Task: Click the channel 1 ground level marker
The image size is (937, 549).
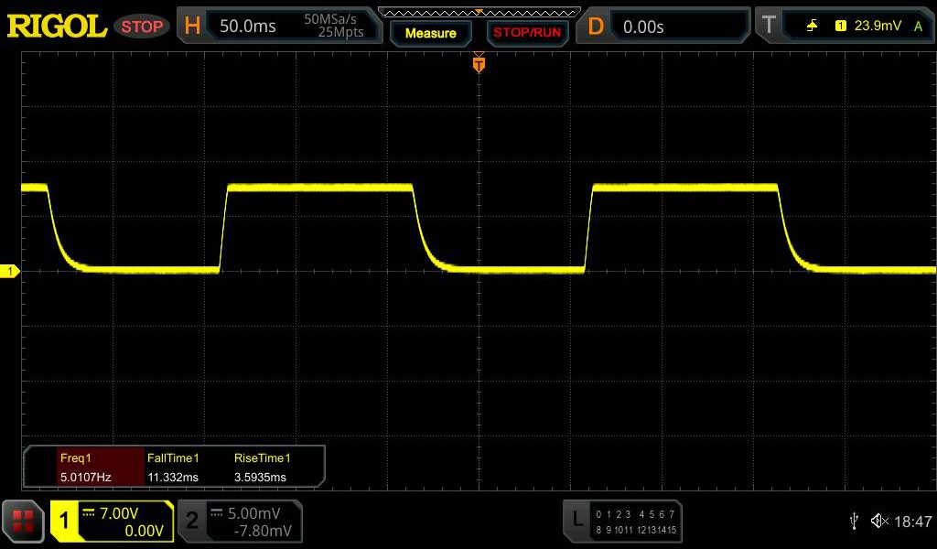Action: click(x=11, y=272)
